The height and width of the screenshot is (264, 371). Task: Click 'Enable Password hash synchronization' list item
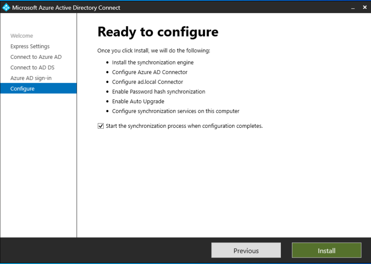click(x=159, y=92)
